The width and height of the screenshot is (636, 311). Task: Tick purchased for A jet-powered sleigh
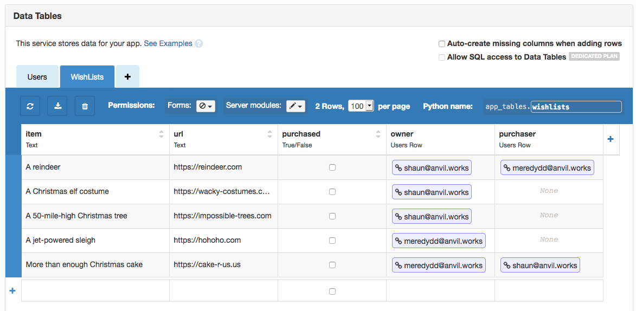[x=332, y=241]
